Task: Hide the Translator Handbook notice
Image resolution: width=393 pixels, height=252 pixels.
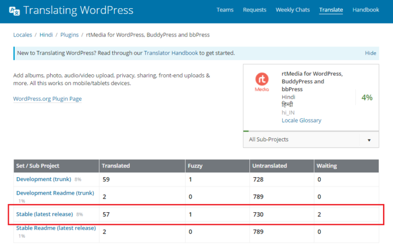Action: click(370, 53)
